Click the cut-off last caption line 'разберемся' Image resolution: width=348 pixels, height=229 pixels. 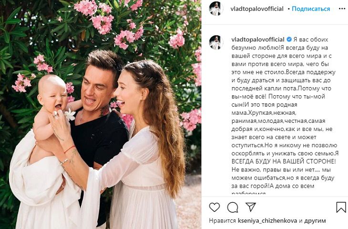pos(248,192)
